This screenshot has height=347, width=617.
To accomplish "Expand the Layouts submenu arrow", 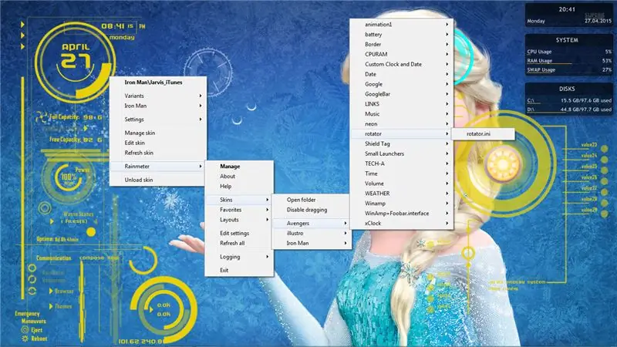I will pos(267,220).
